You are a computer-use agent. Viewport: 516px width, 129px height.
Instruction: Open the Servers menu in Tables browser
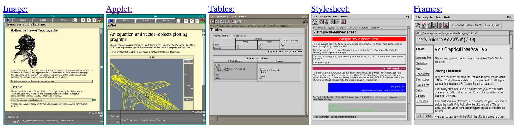pyautogui.click(x=242, y=16)
